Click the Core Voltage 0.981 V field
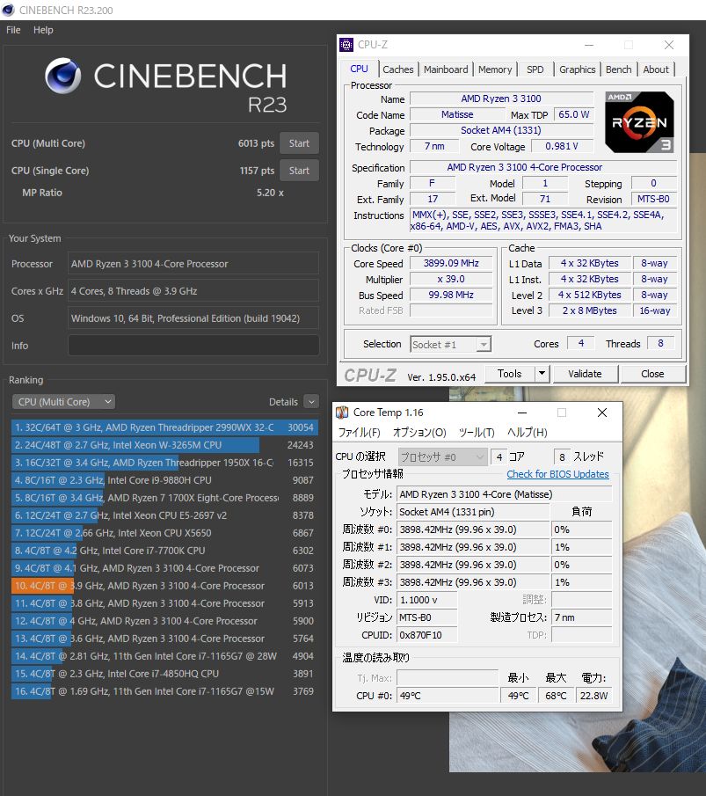Image resolution: width=706 pixels, height=796 pixels. (x=562, y=146)
